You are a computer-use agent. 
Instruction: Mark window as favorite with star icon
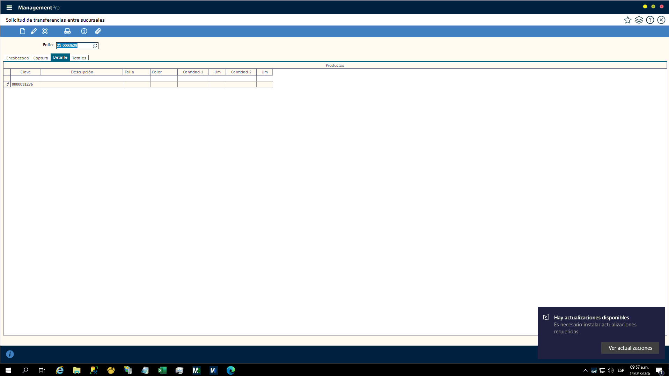coord(627,20)
